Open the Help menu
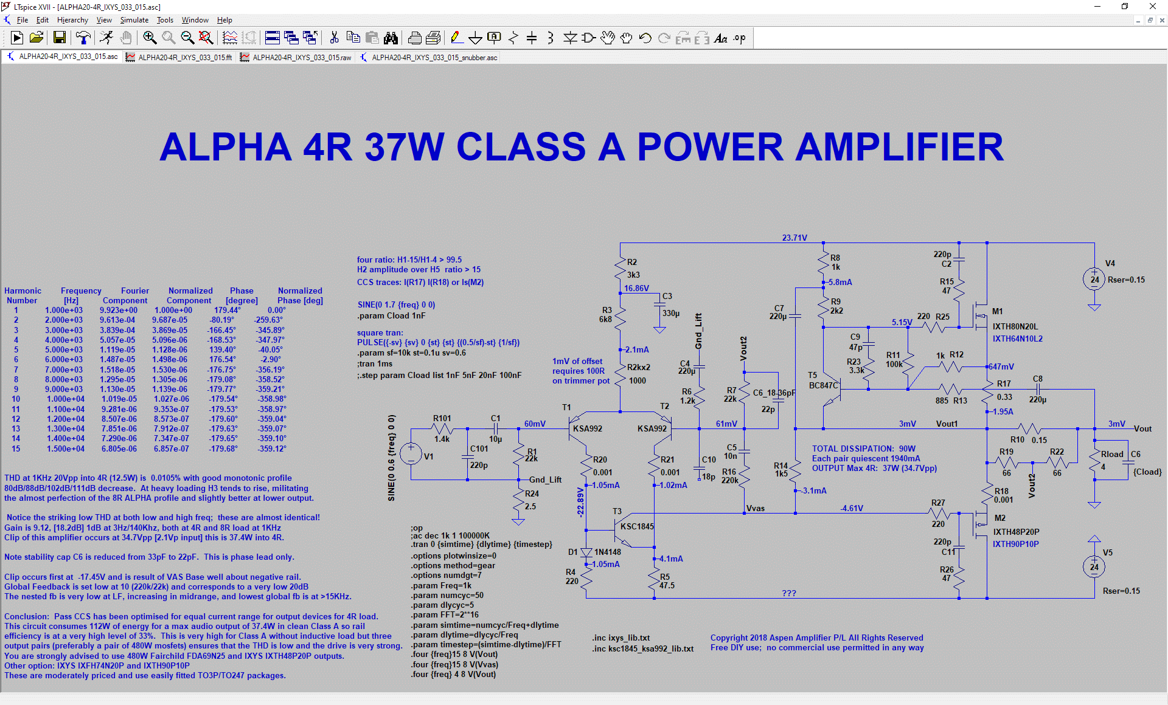The height and width of the screenshot is (705, 1168). coord(224,20)
